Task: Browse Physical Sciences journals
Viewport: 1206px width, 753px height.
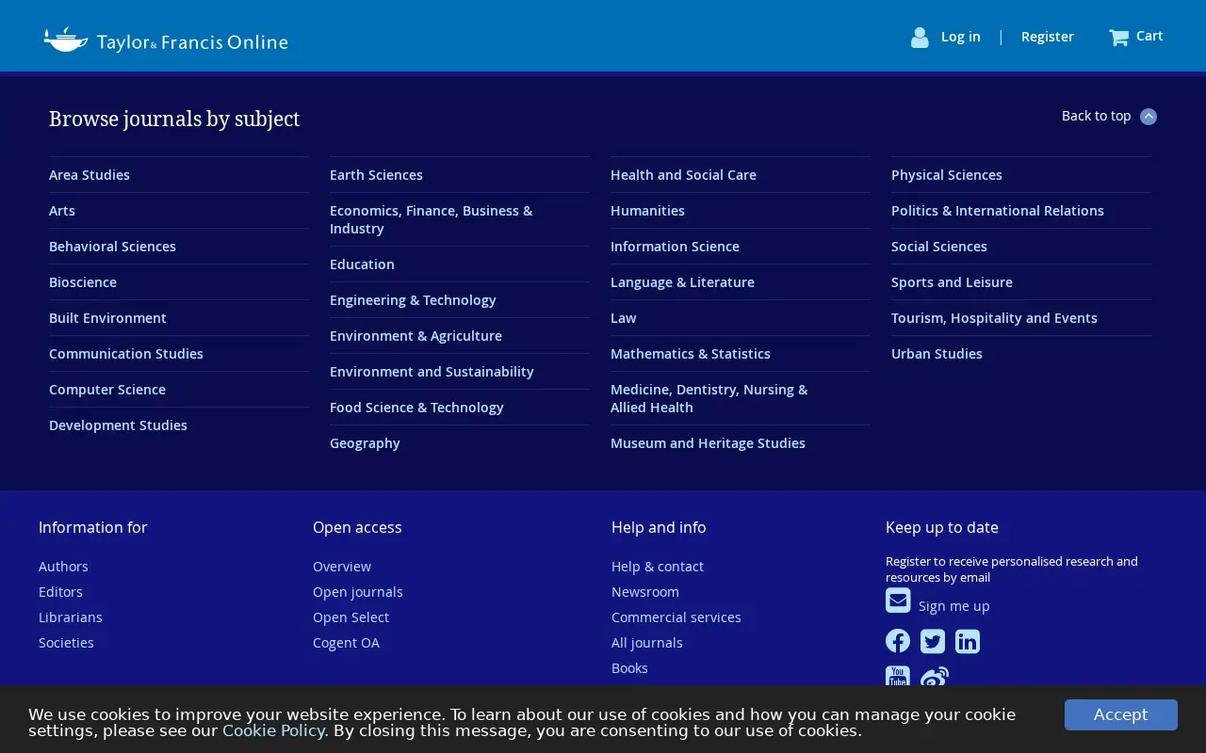Action: tap(947, 175)
